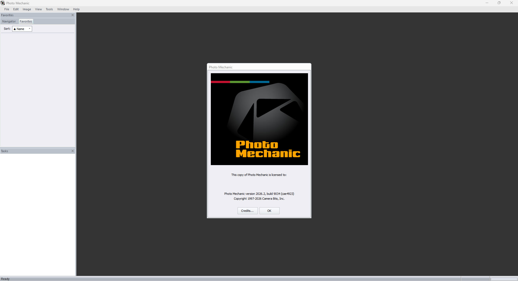Minimize the Photo Mechanic window
This screenshot has height=281, width=518.
pyautogui.click(x=487, y=3)
